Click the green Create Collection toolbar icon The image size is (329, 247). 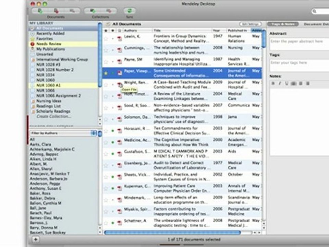coord(93,11)
